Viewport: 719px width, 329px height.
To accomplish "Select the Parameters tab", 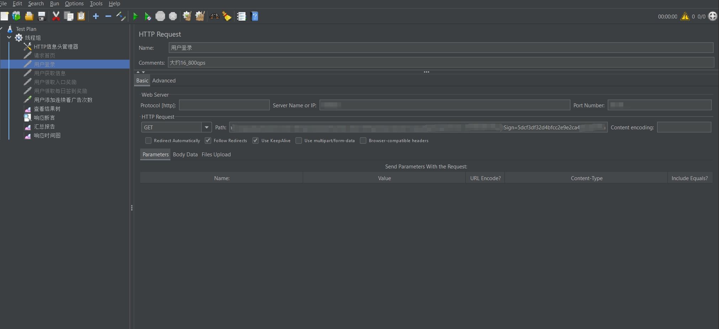I will [155, 155].
